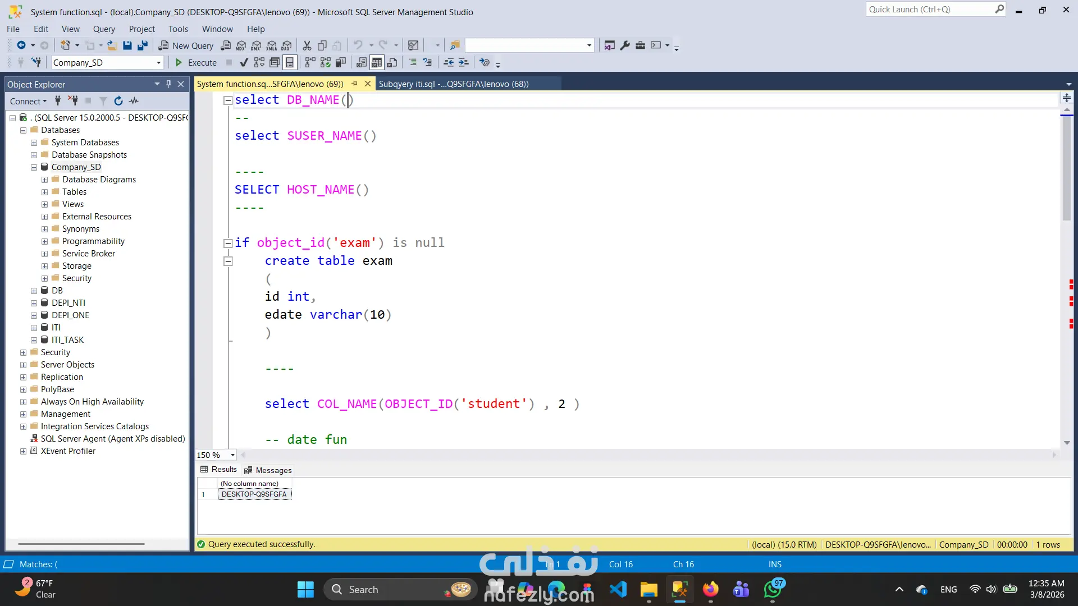Image resolution: width=1078 pixels, height=606 pixels.
Task: Open the File menu
Action: pyautogui.click(x=13, y=29)
